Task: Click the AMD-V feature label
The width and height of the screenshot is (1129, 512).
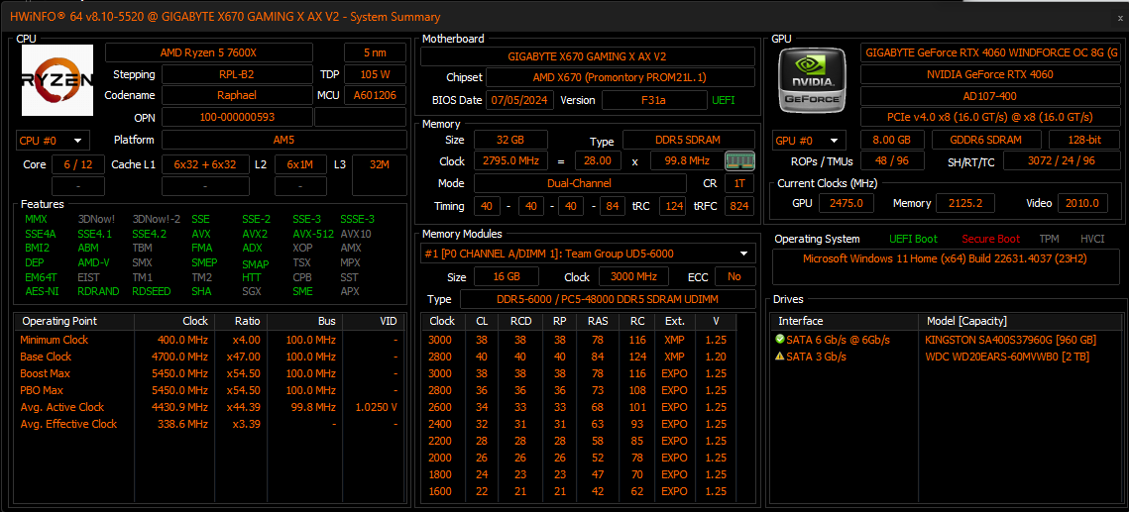Action: 93,262
